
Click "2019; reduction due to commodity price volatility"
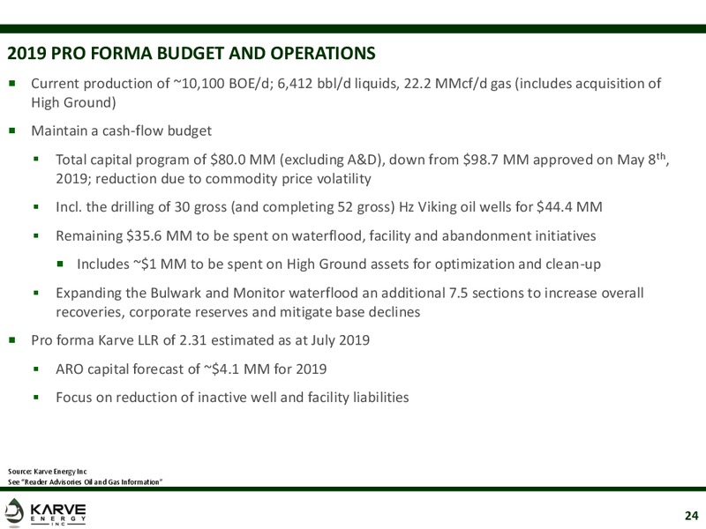pos(214,179)
